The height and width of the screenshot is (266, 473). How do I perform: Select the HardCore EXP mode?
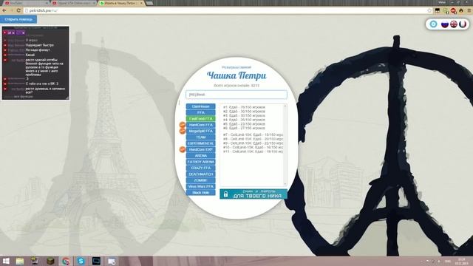[x=200, y=149]
